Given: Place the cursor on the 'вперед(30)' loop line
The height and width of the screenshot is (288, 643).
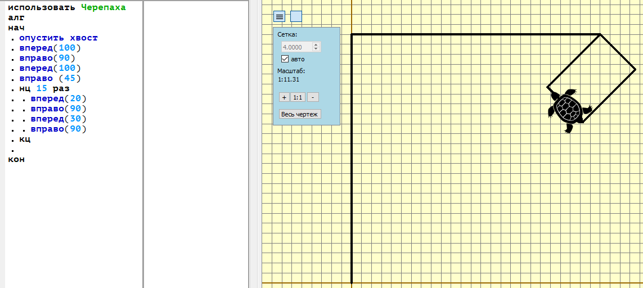Looking at the screenshot, I should 59,119.
